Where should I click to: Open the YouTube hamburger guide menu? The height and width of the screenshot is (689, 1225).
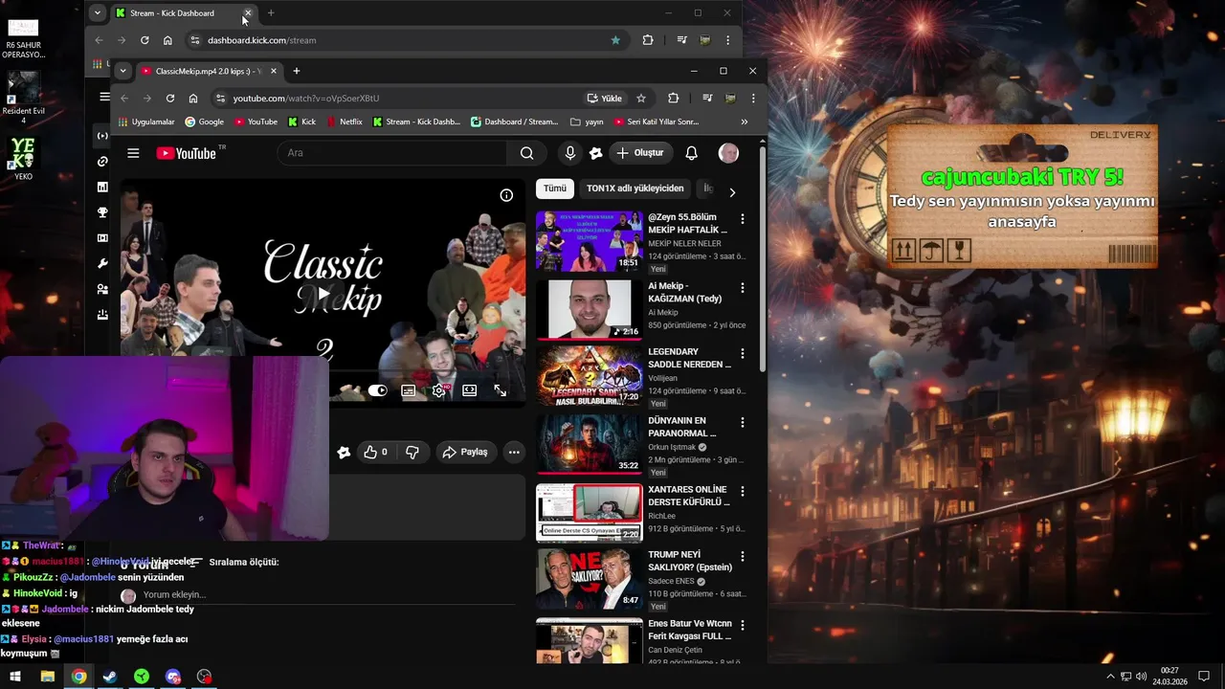(133, 153)
